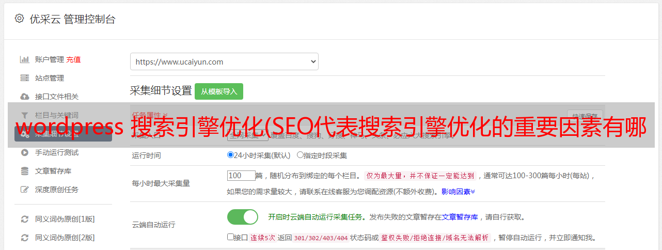
Task: Open 接口文件相关 sidebar entry
Action: [57, 97]
